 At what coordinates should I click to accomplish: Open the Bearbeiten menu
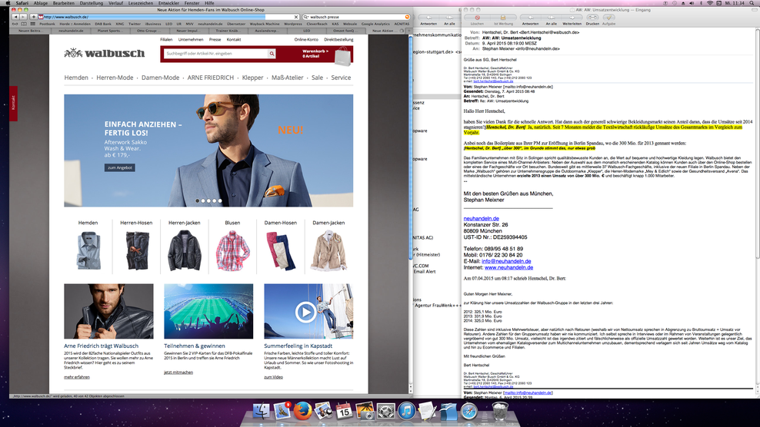point(64,3)
